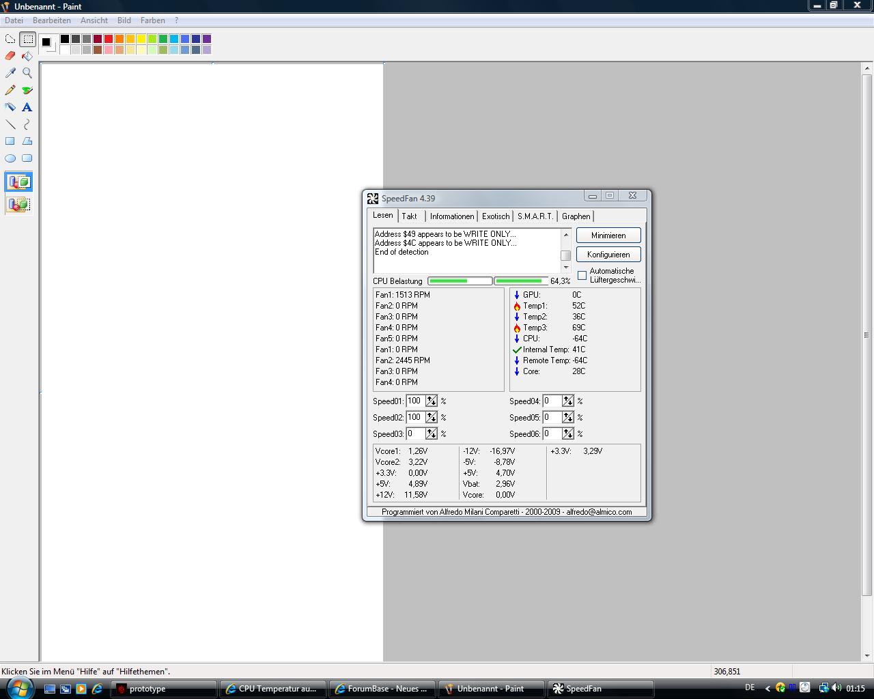Screen dimensions: 874x699
Task: Switch to the S.M.A.R.T. tab in SpeedFan
Action: 535,216
